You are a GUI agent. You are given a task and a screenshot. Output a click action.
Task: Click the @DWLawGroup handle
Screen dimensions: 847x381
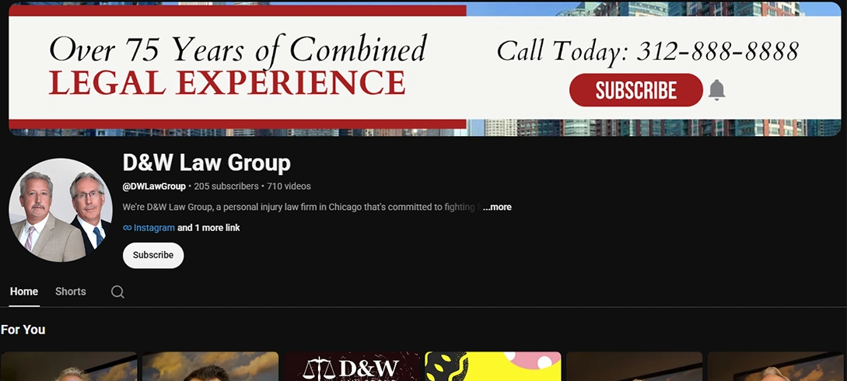[154, 186]
